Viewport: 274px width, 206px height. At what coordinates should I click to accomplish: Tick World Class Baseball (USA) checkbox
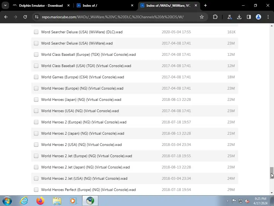[x=36, y=66]
